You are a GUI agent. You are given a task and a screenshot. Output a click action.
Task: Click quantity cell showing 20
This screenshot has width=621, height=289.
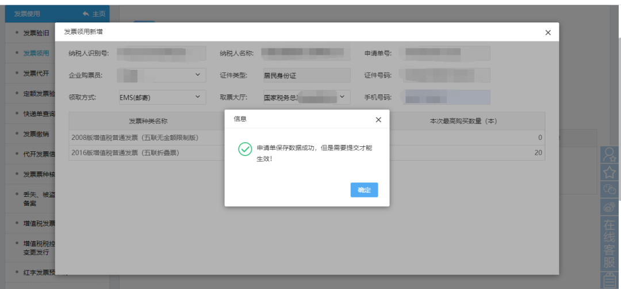click(x=538, y=153)
